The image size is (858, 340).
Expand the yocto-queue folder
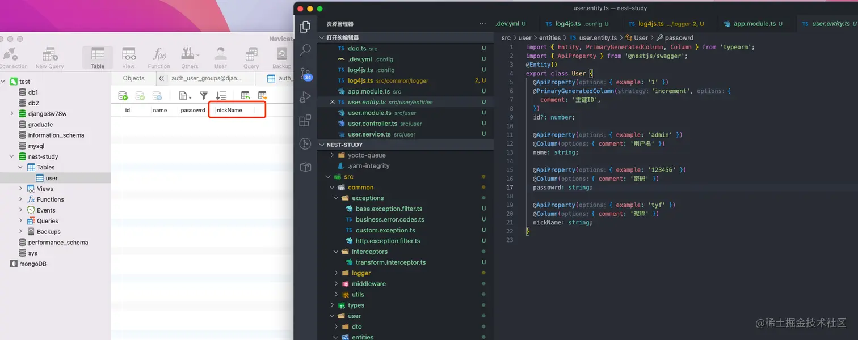332,155
